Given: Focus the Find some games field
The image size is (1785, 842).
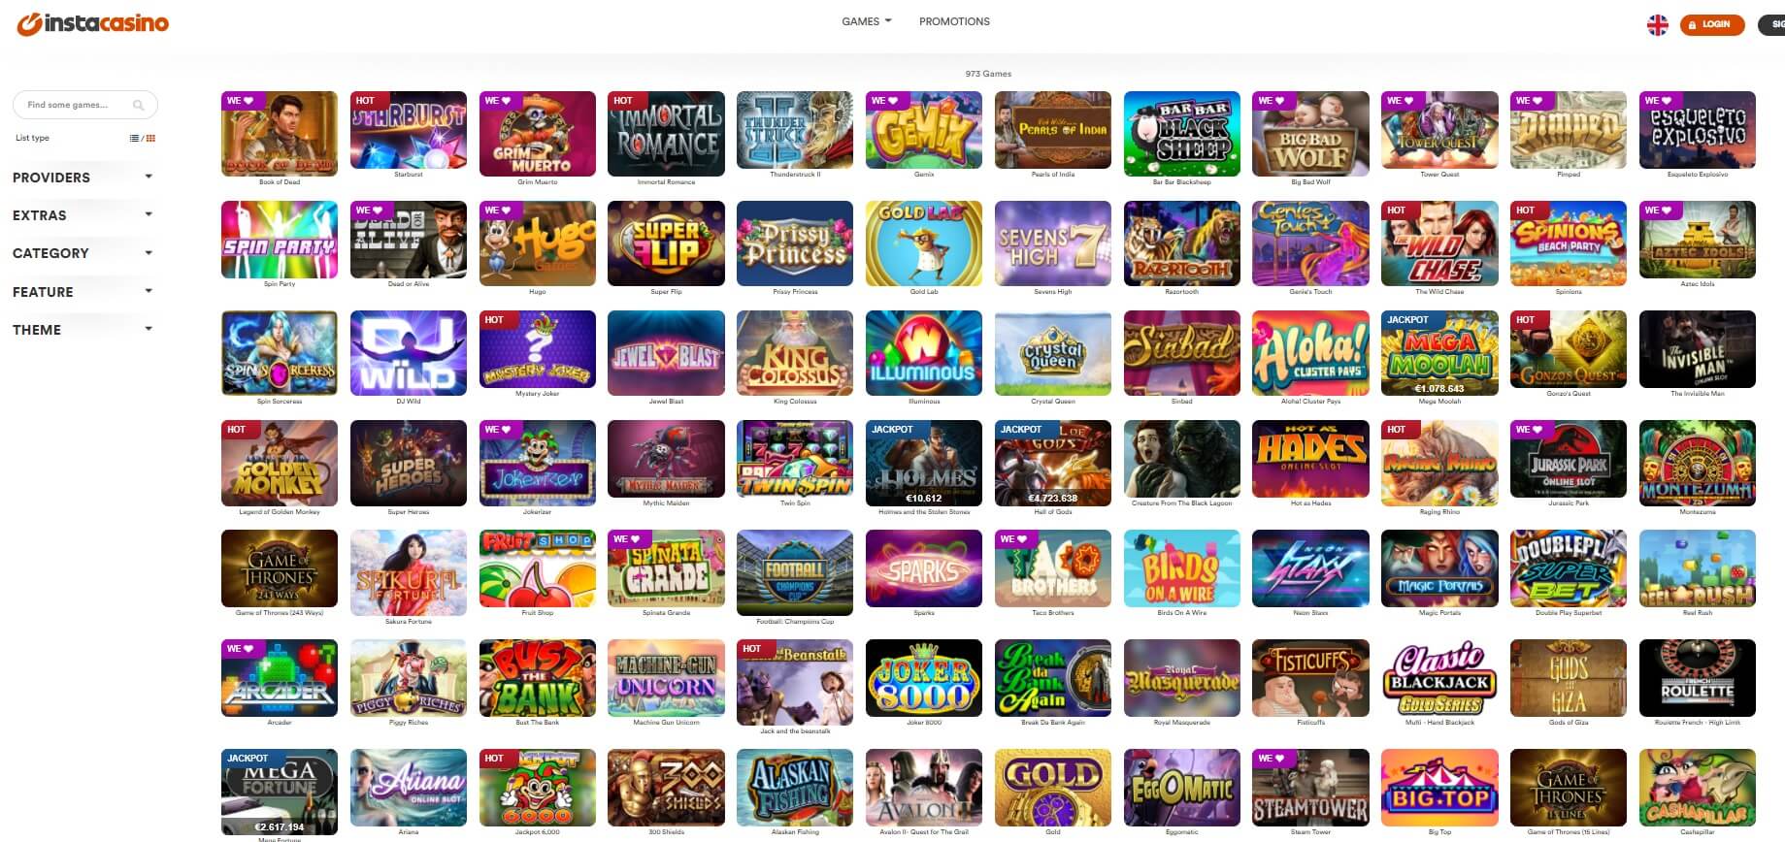Looking at the screenshot, I should point(85,105).
